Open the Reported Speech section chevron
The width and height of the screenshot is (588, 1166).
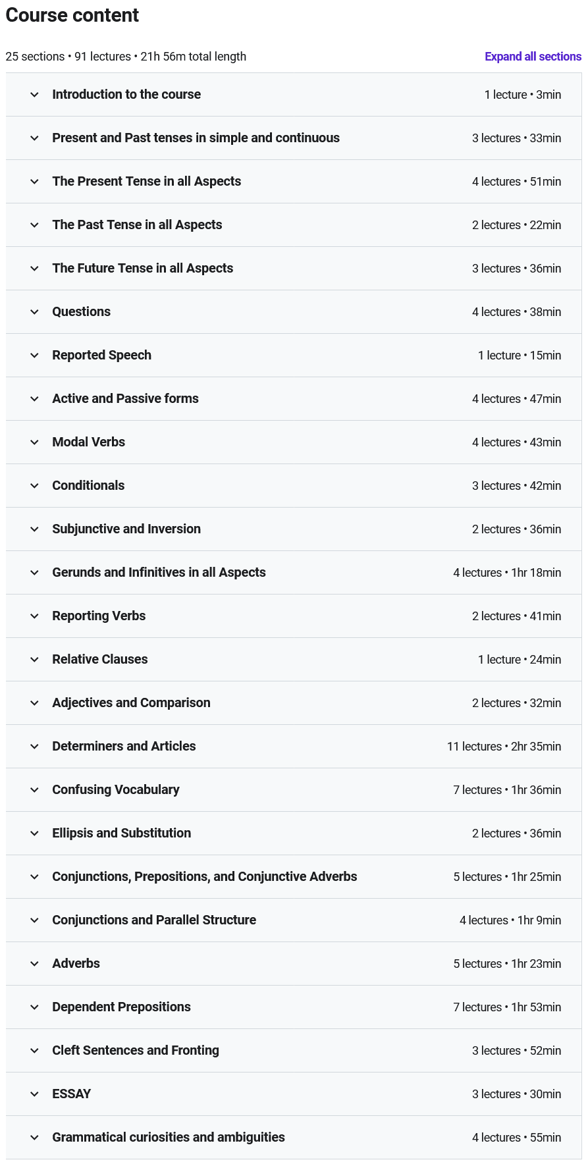(x=34, y=356)
